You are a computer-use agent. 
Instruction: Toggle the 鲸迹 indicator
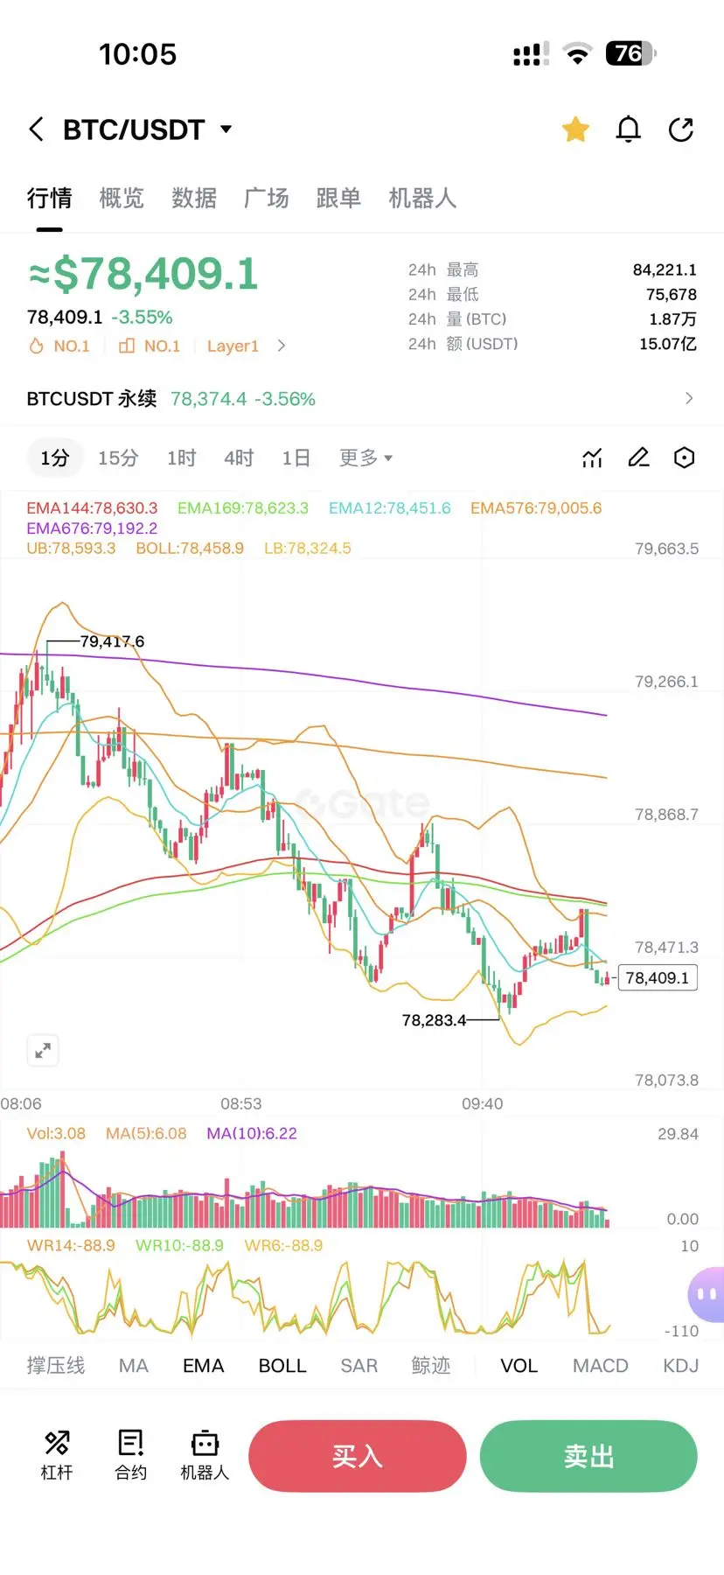tap(431, 1366)
